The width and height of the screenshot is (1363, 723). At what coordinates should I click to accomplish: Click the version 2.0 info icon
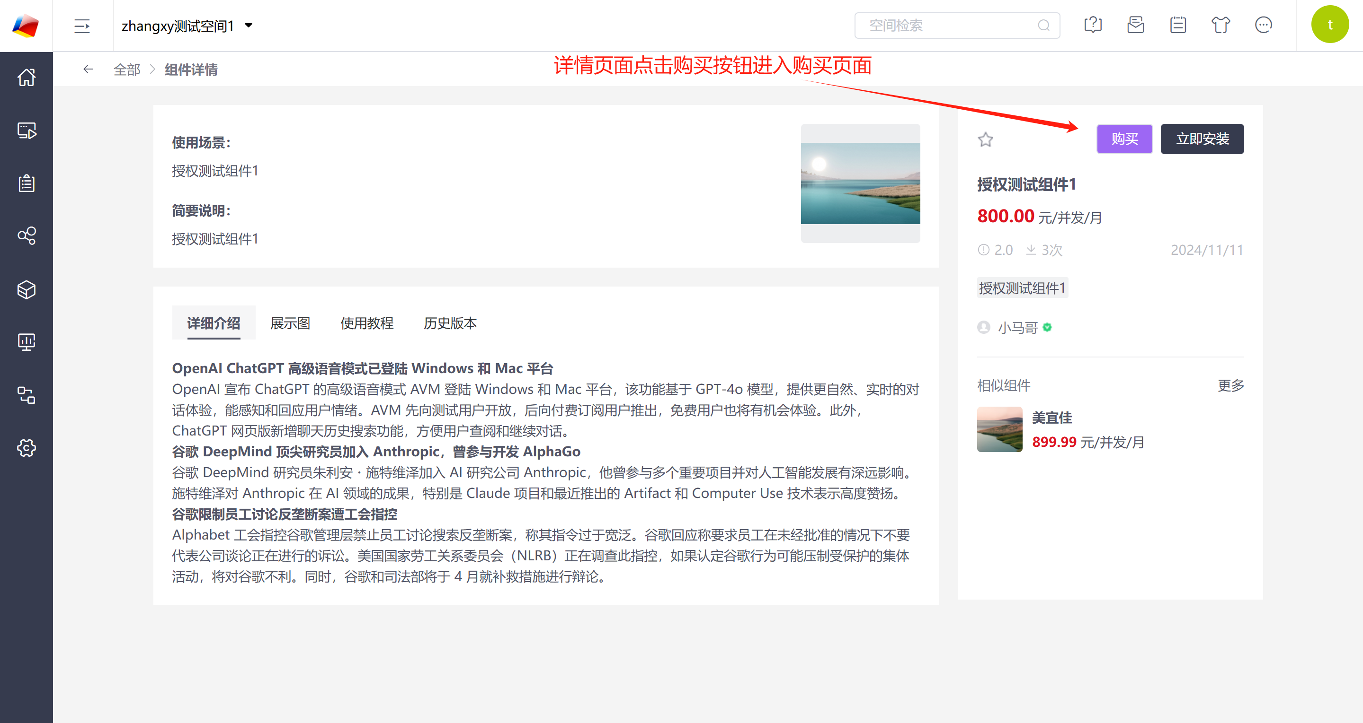[983, 250]
